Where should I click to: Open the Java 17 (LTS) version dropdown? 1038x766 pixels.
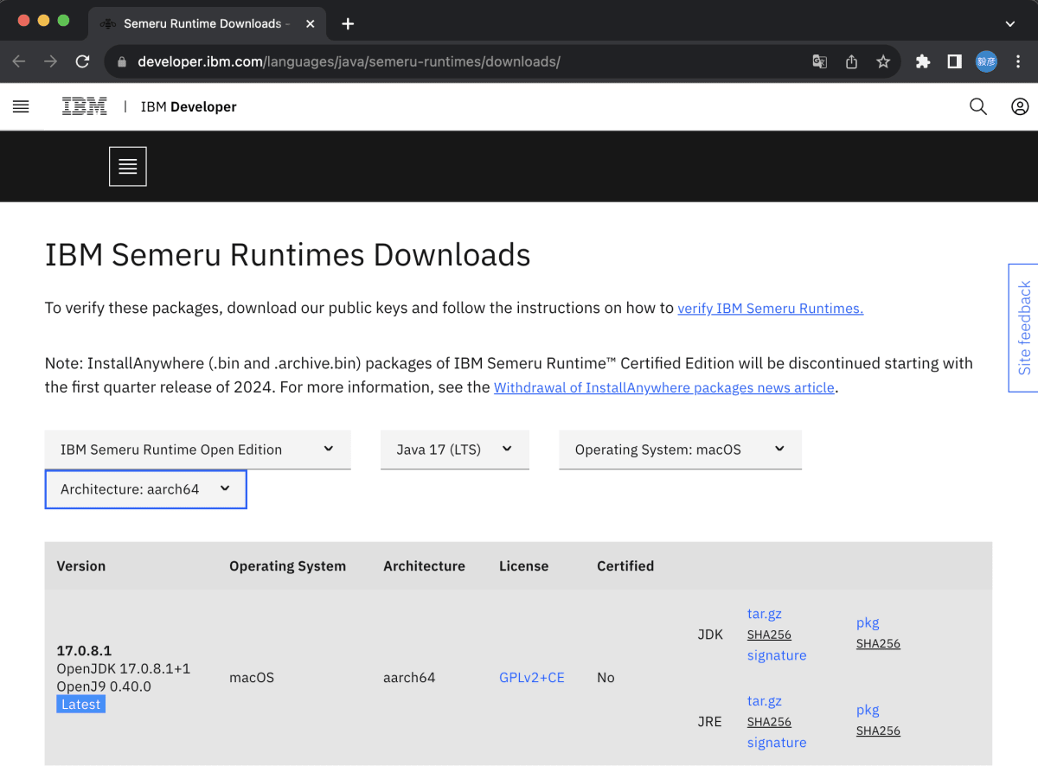click(x=454, y=449)
